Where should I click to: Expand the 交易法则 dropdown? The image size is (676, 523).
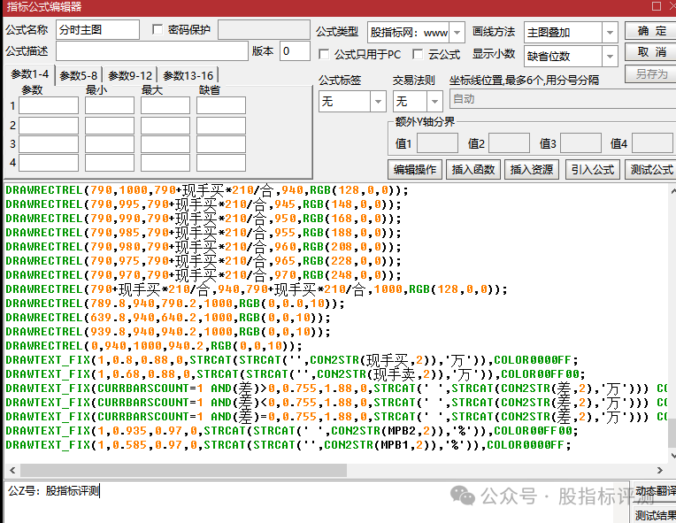[x=434, y=101]
